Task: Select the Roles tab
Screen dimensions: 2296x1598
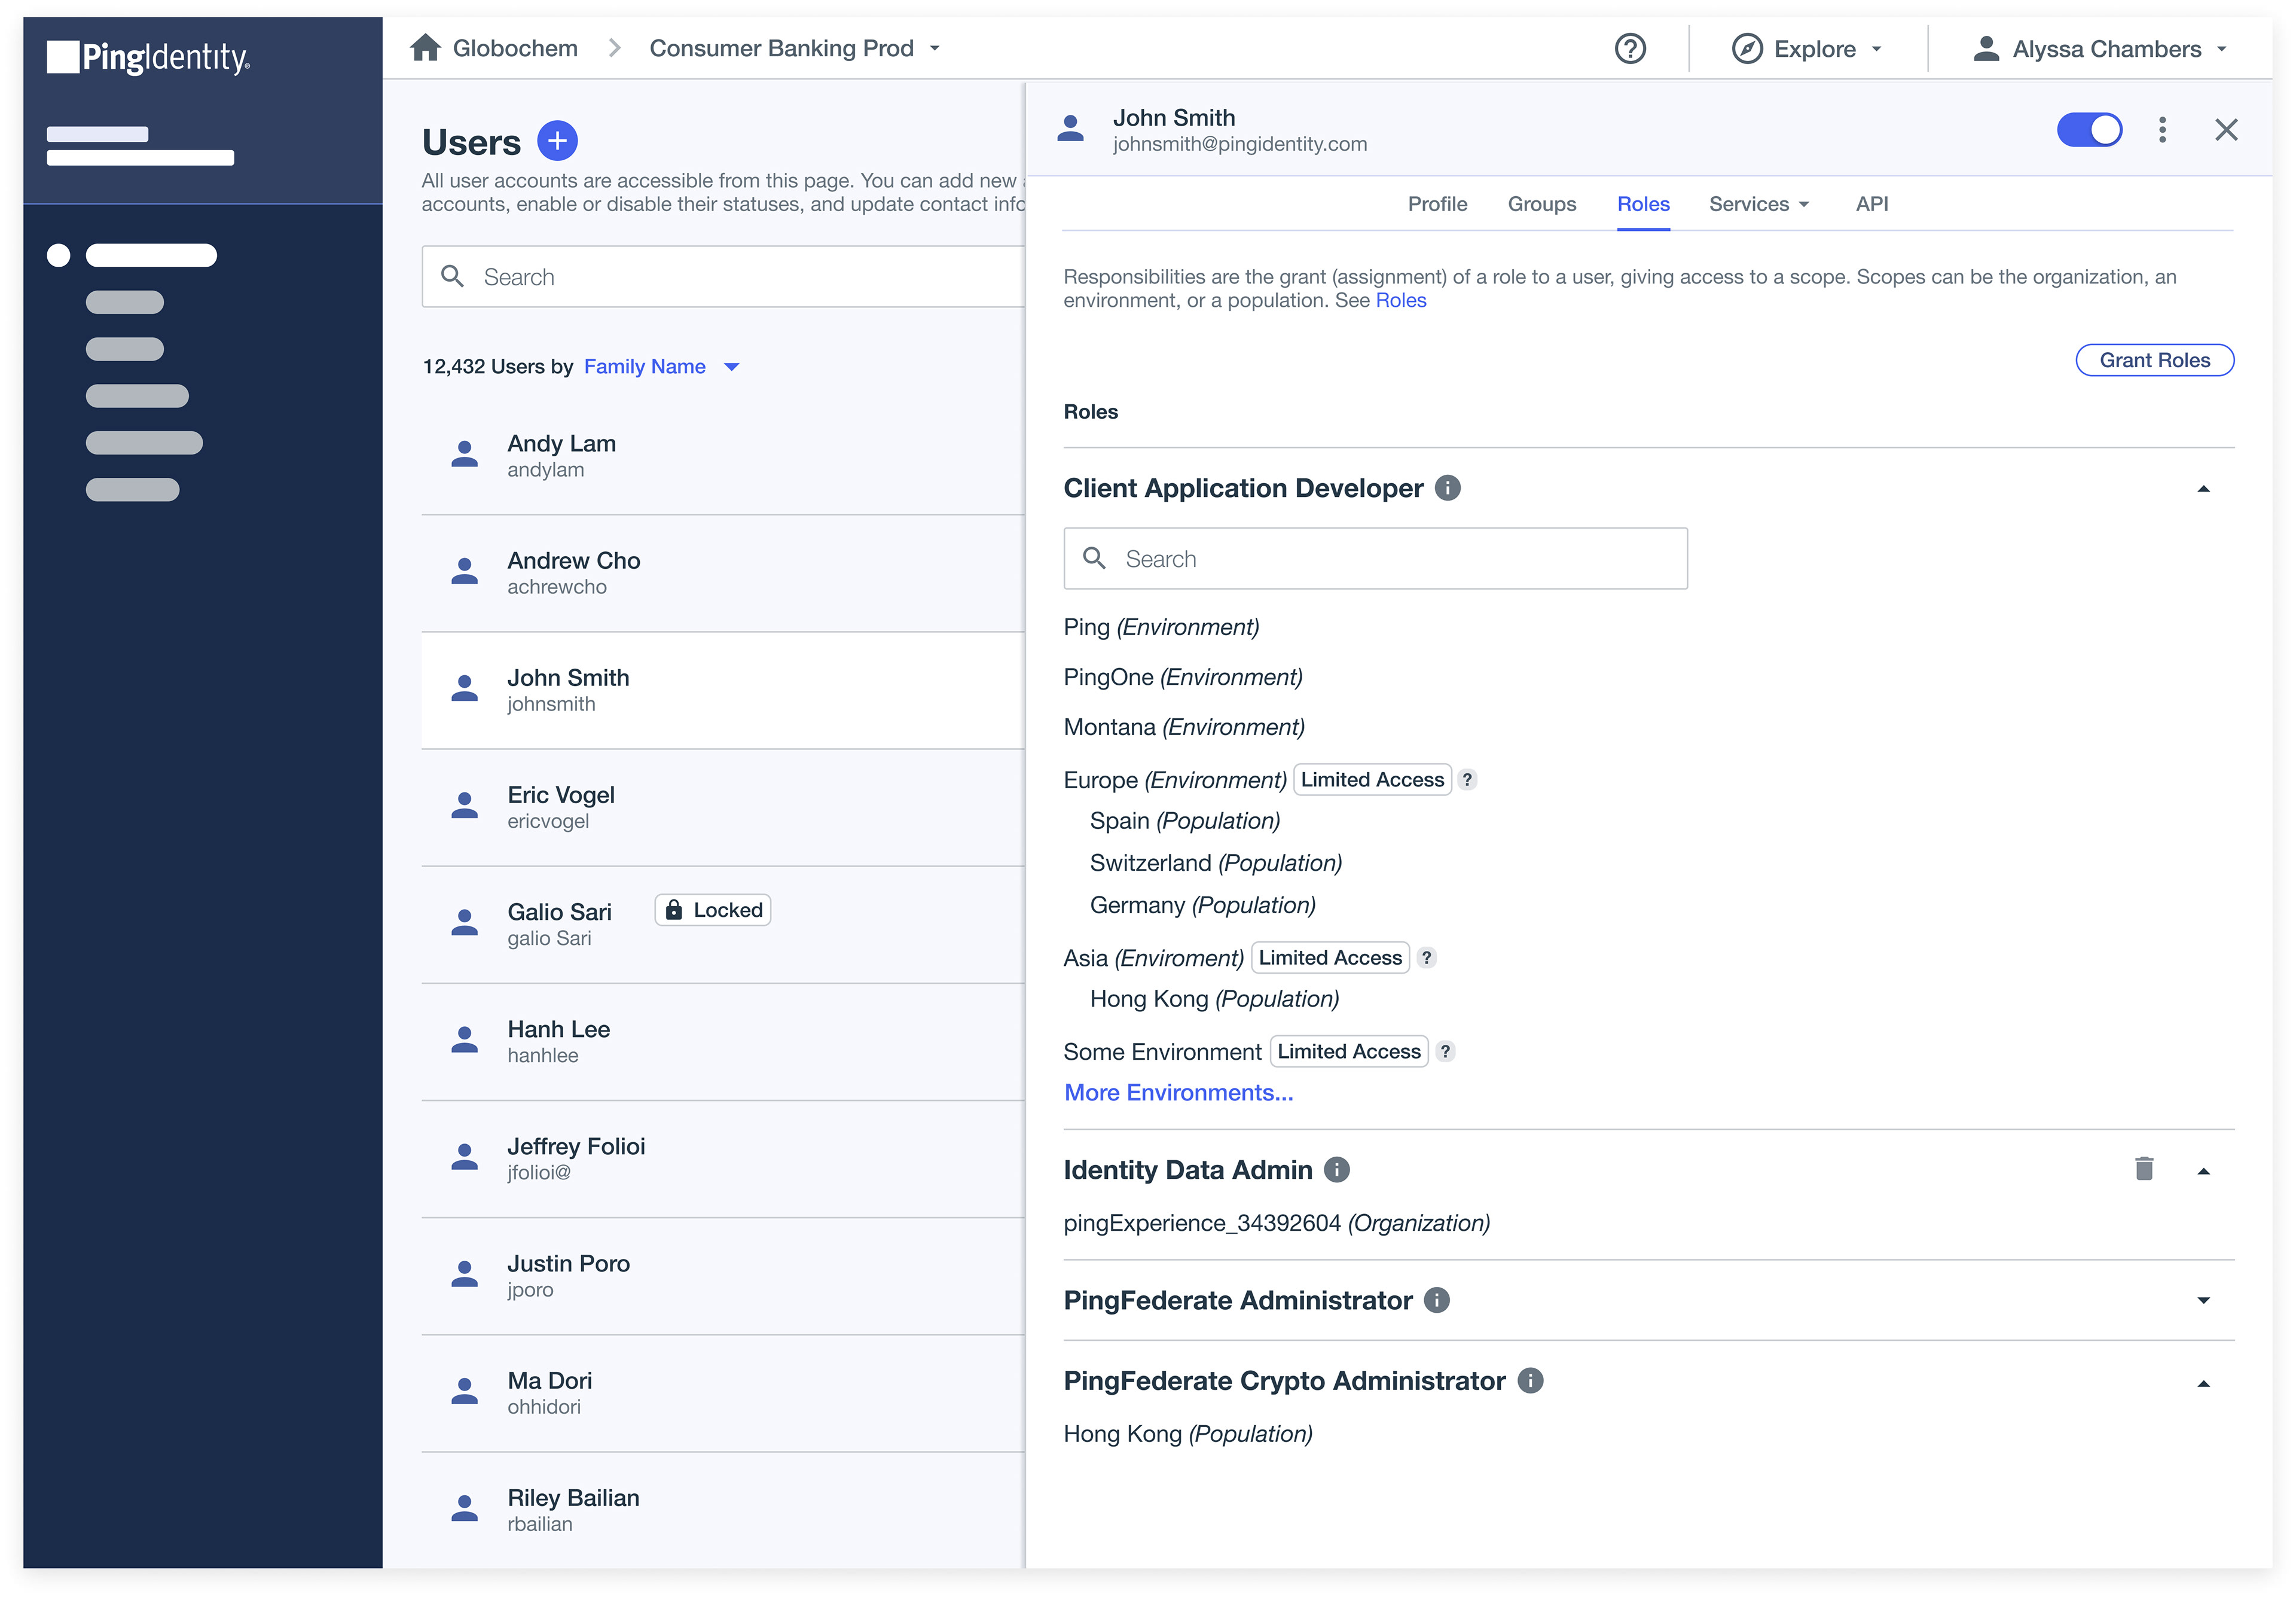Action: [x=1643, y=204]
